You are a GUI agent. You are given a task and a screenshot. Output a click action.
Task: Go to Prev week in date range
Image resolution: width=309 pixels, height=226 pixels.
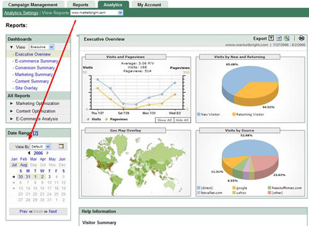click(x=23, y=211)
